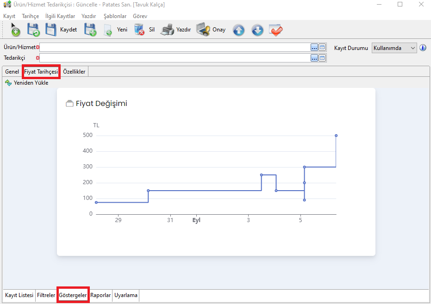Image resolution: width=431 pixels, height=304 pixels.
Task: Click the red checkmark task icon
Action: point(276,30)
